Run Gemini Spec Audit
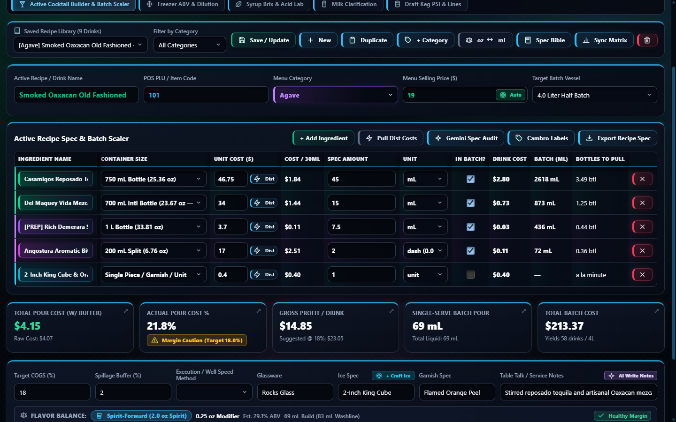This screenshot has height=422, width=676. click(466, 138)
